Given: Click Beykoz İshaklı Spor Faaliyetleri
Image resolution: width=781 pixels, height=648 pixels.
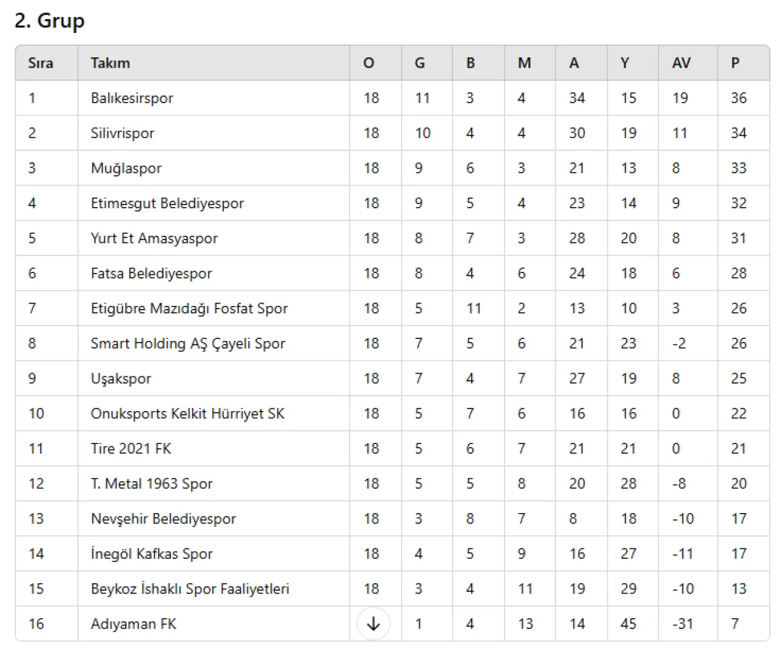Looking at the screenshot, I should pyautogui.click(x=190, y=589).
